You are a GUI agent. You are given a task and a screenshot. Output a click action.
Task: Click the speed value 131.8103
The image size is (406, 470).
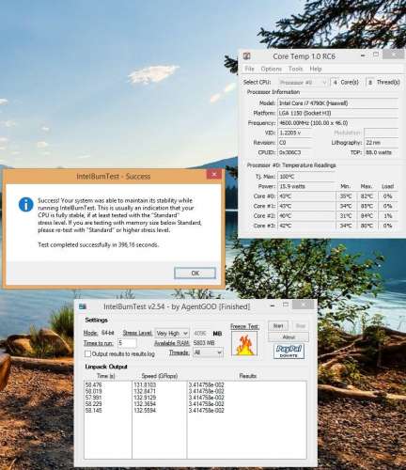coord(145,384)
